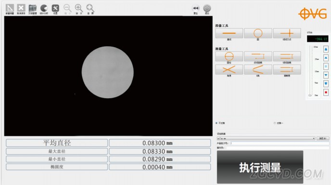
Task: Click the 0.08300 mm value
Action: pyautogui.click(x=157, y=143)
